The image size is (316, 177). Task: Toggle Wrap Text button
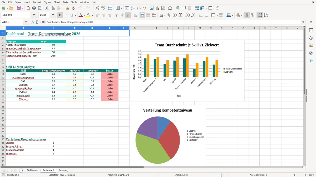tap(135, 15)
